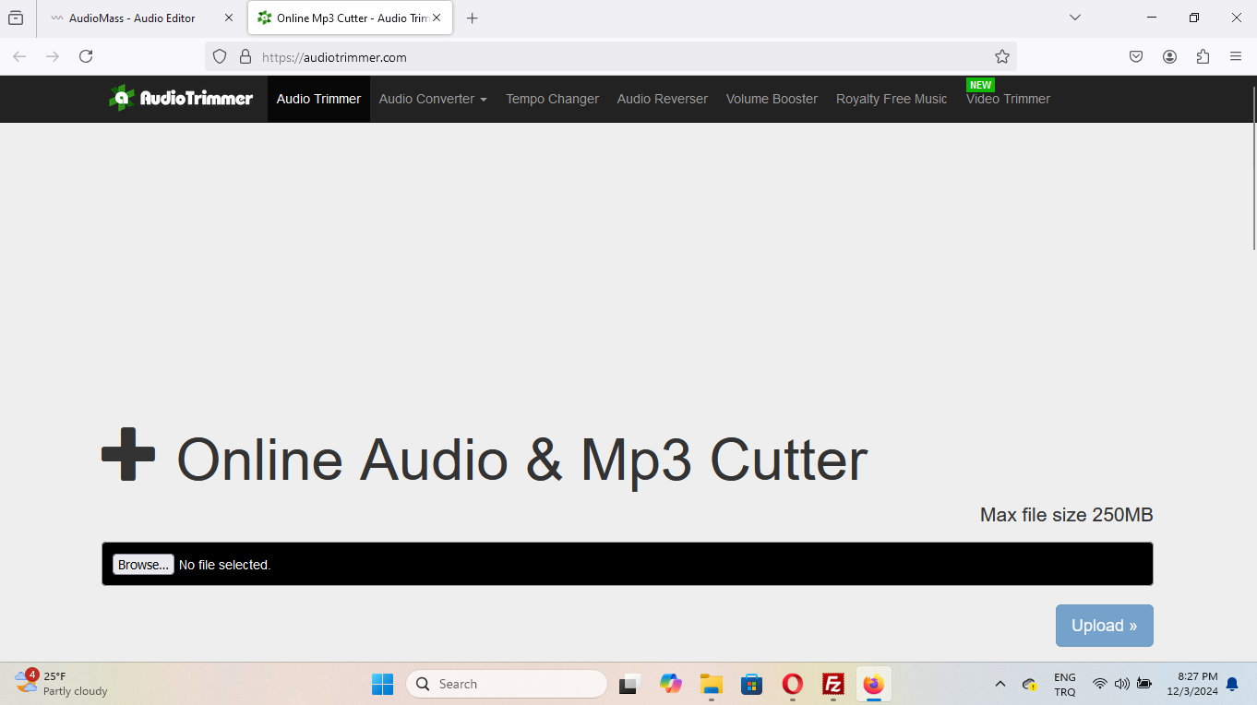Open the Save to Pocket icon
The width and height of the screenshot is (1257, 705).
[1136, 56]
